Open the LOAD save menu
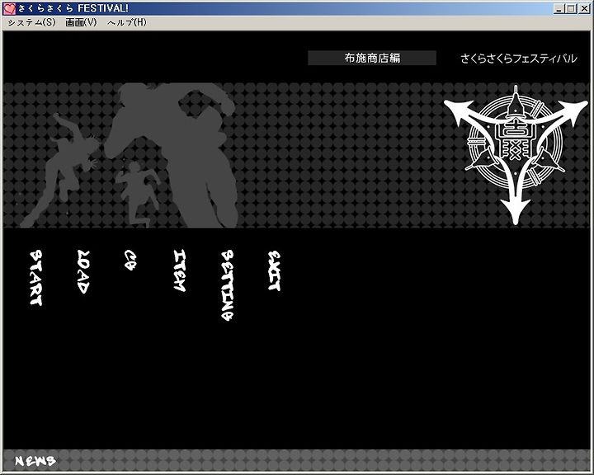This screenshot has width=594, height=475. pyautogui.click(x=83, y=271)
